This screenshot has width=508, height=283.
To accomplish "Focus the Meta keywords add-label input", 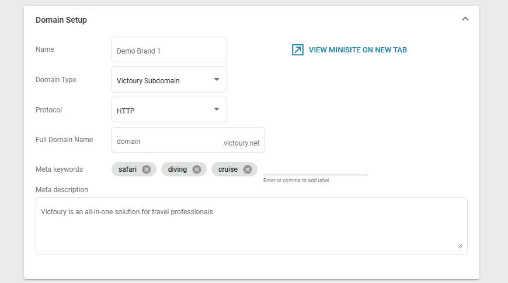I will (315, 169).
